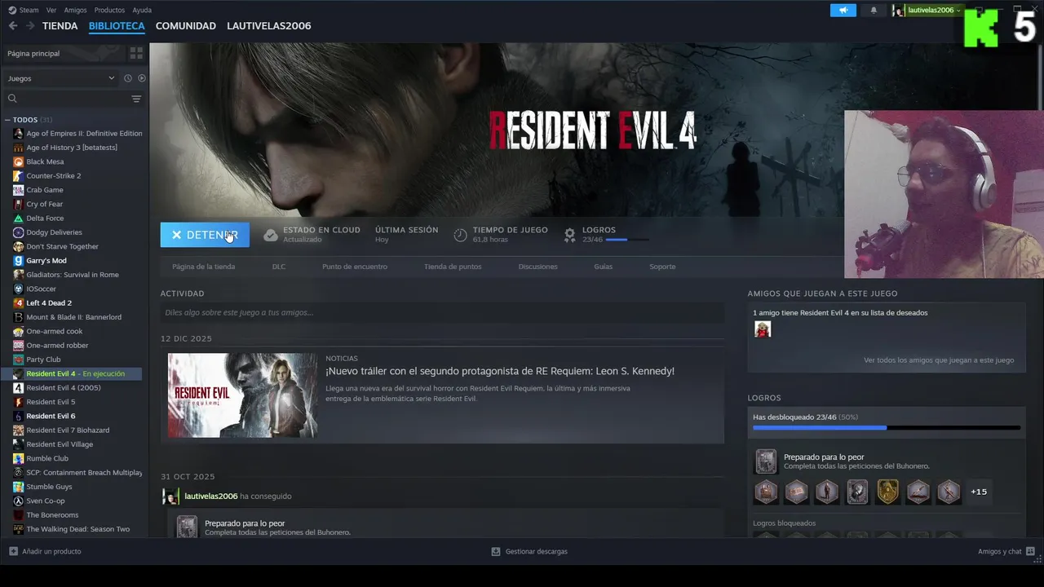
Task: Click the Manage downloads icon
Action: click(x=495, y=552)
